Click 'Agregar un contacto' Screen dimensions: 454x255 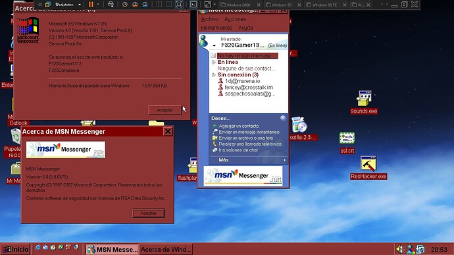[x=239, y=126]
